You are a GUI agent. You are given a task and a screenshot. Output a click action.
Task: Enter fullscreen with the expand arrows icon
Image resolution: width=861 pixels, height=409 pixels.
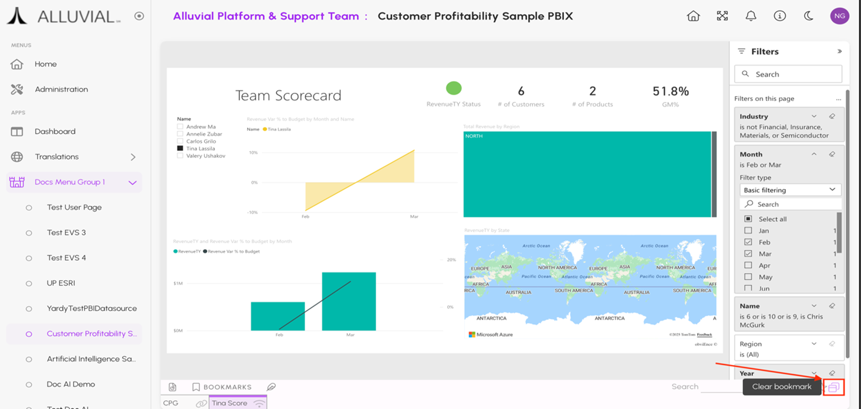[x=722, y=16]
